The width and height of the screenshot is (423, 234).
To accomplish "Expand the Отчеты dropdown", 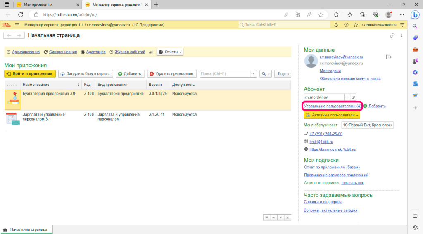I will pos(170,52).
